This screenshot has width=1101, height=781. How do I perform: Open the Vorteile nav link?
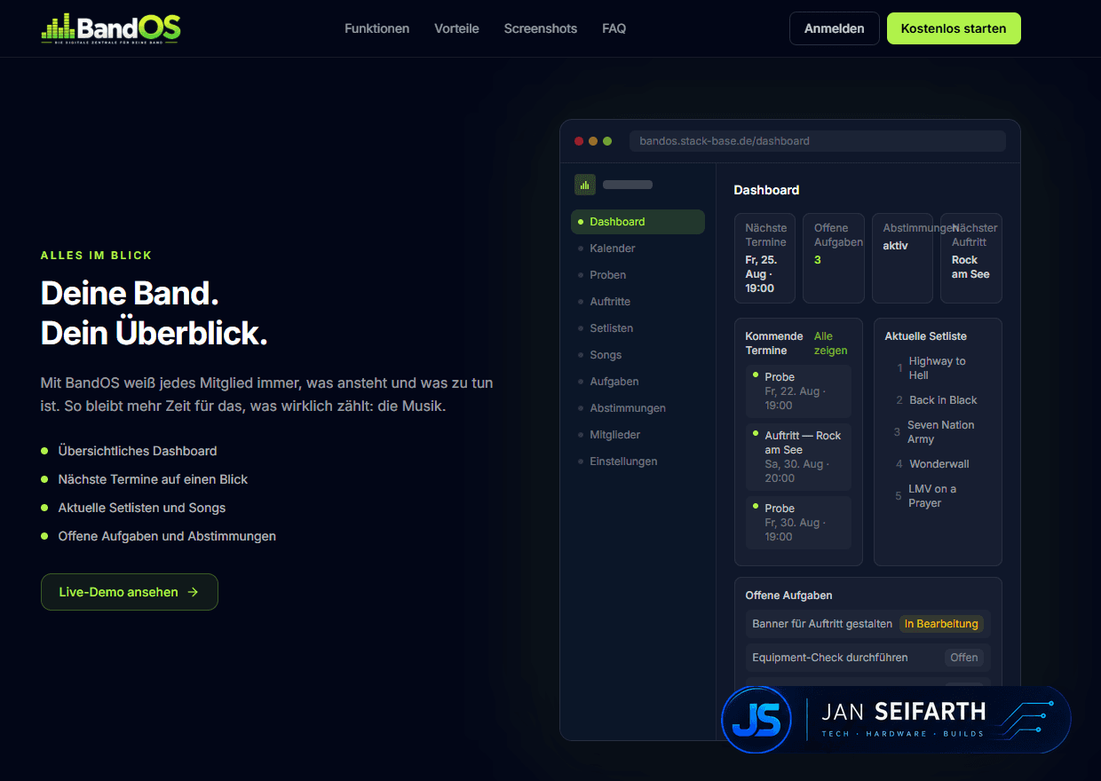[456, 28]
